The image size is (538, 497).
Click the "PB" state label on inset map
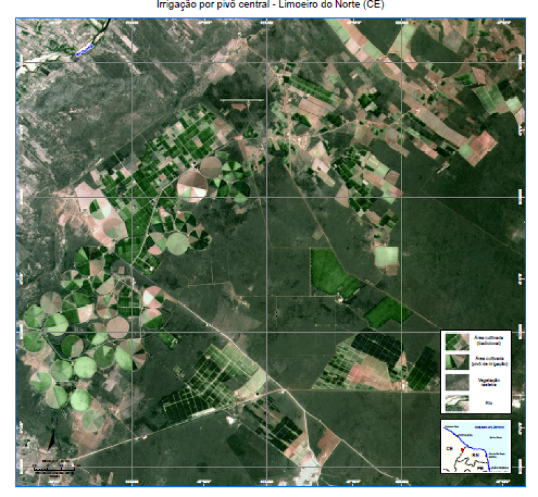tap(480, 468)
